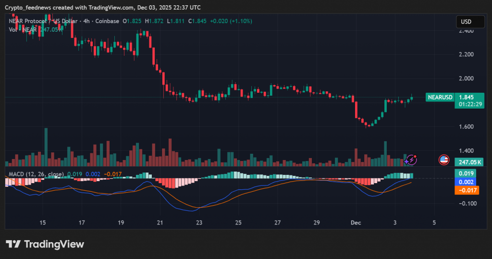Image resolution: width=492 pixels, height=259 pixels.
Task: Click the NEARUSD price label tag
Action: (x=440, y=98)
